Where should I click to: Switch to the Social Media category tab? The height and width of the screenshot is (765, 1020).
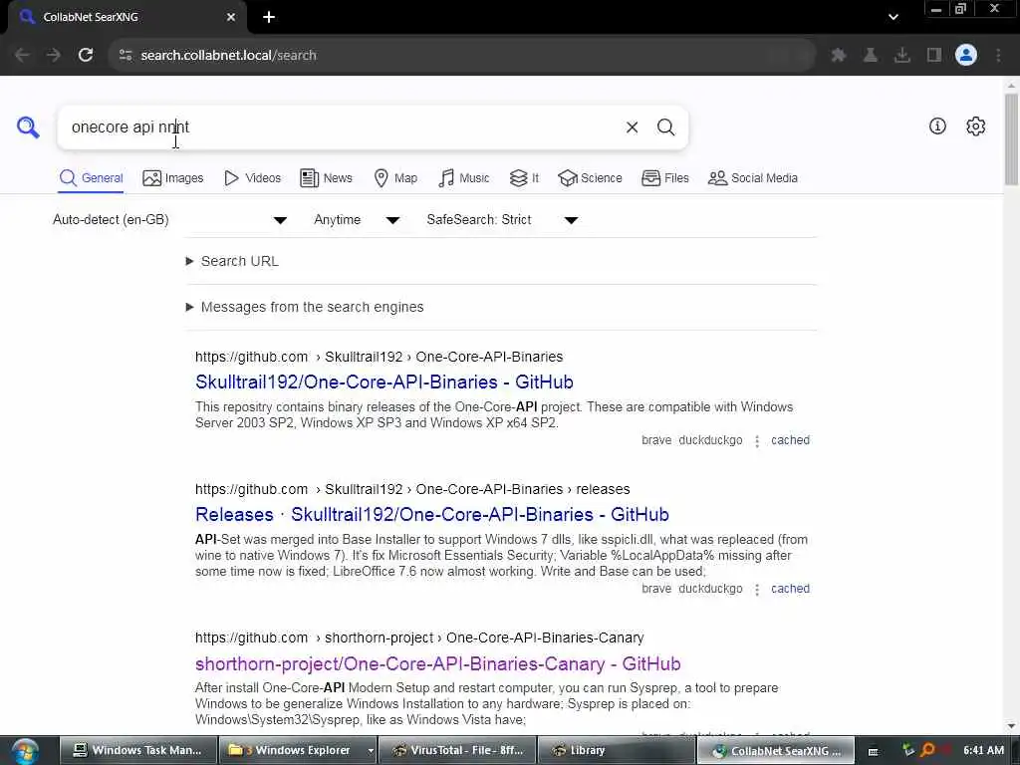tap(753, 177)
